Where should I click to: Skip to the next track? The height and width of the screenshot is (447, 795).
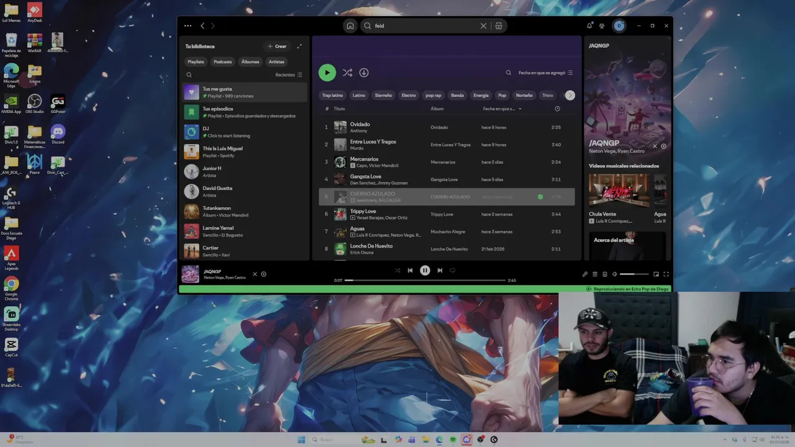(440, 271)
